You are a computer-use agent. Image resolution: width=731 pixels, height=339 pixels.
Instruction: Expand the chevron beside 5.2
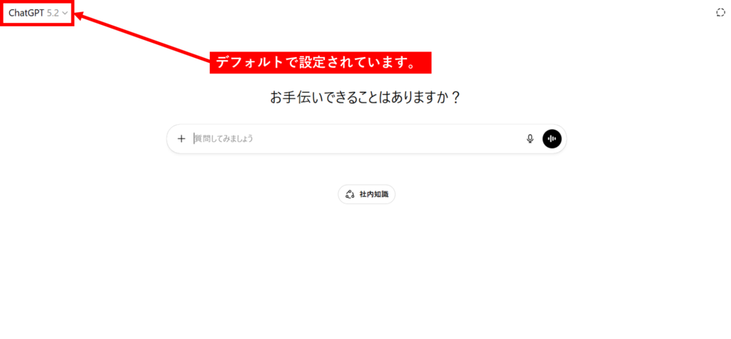pos(65,14)
